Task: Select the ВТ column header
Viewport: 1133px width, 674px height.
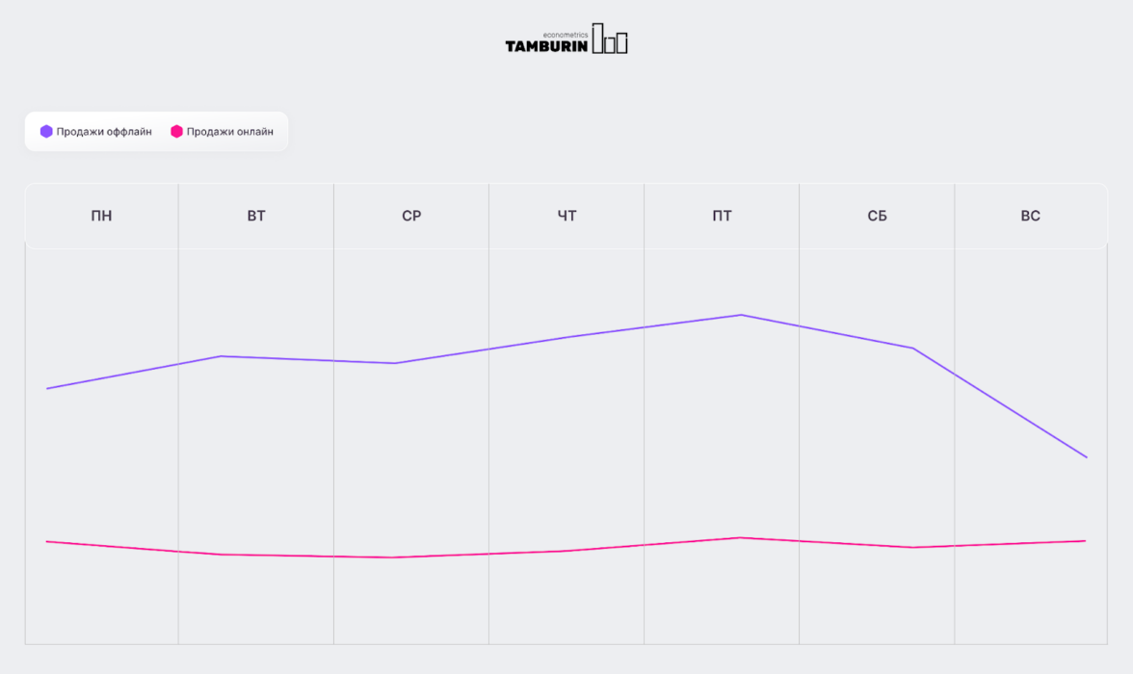Action: coord(256,216)
